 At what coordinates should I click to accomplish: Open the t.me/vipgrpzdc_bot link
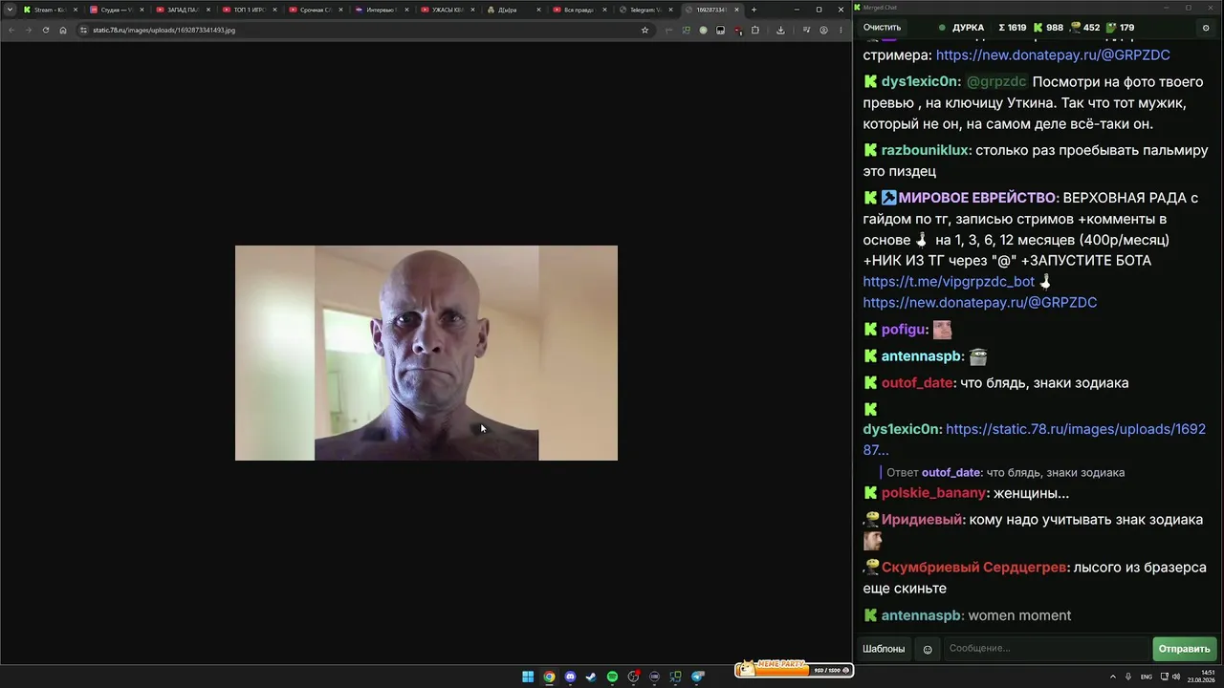[x=949, y=281]
